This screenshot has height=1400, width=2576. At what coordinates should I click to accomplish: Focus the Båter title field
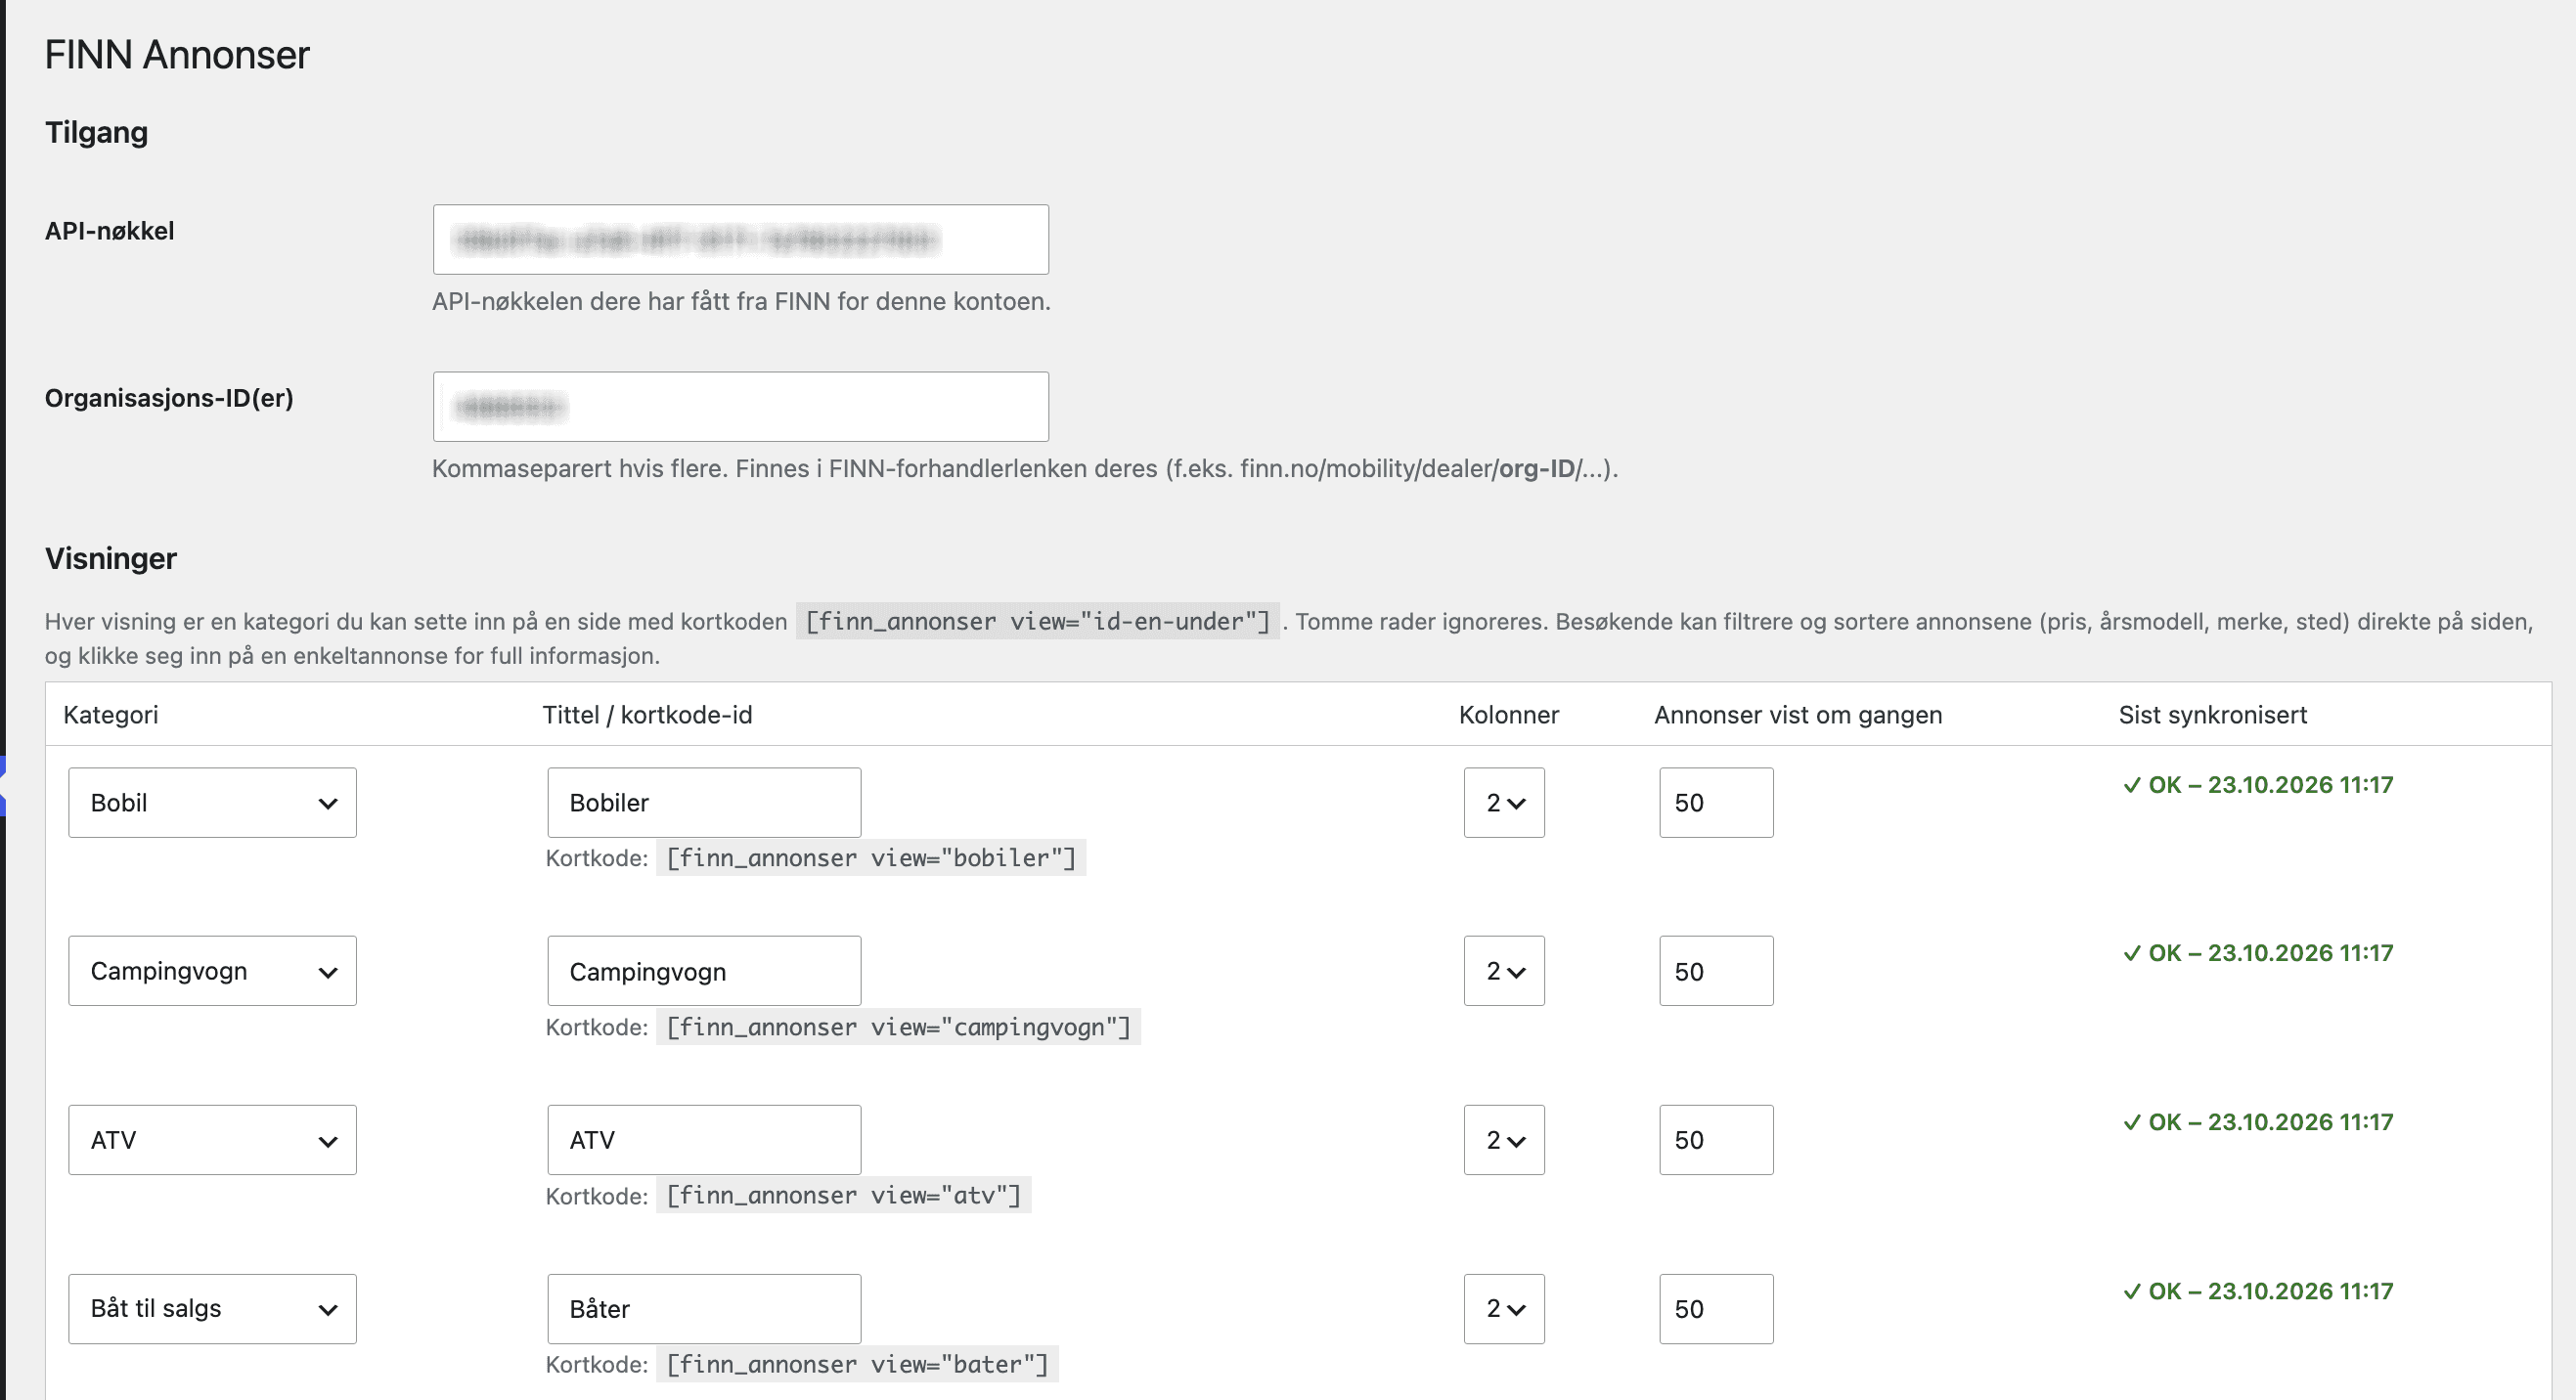(704, 1308)
